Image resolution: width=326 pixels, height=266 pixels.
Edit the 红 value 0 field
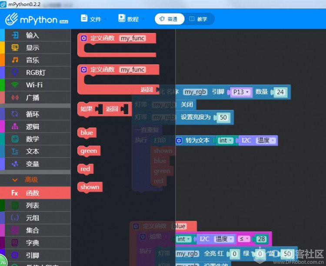pyautogui.click(x=235, y=254)
